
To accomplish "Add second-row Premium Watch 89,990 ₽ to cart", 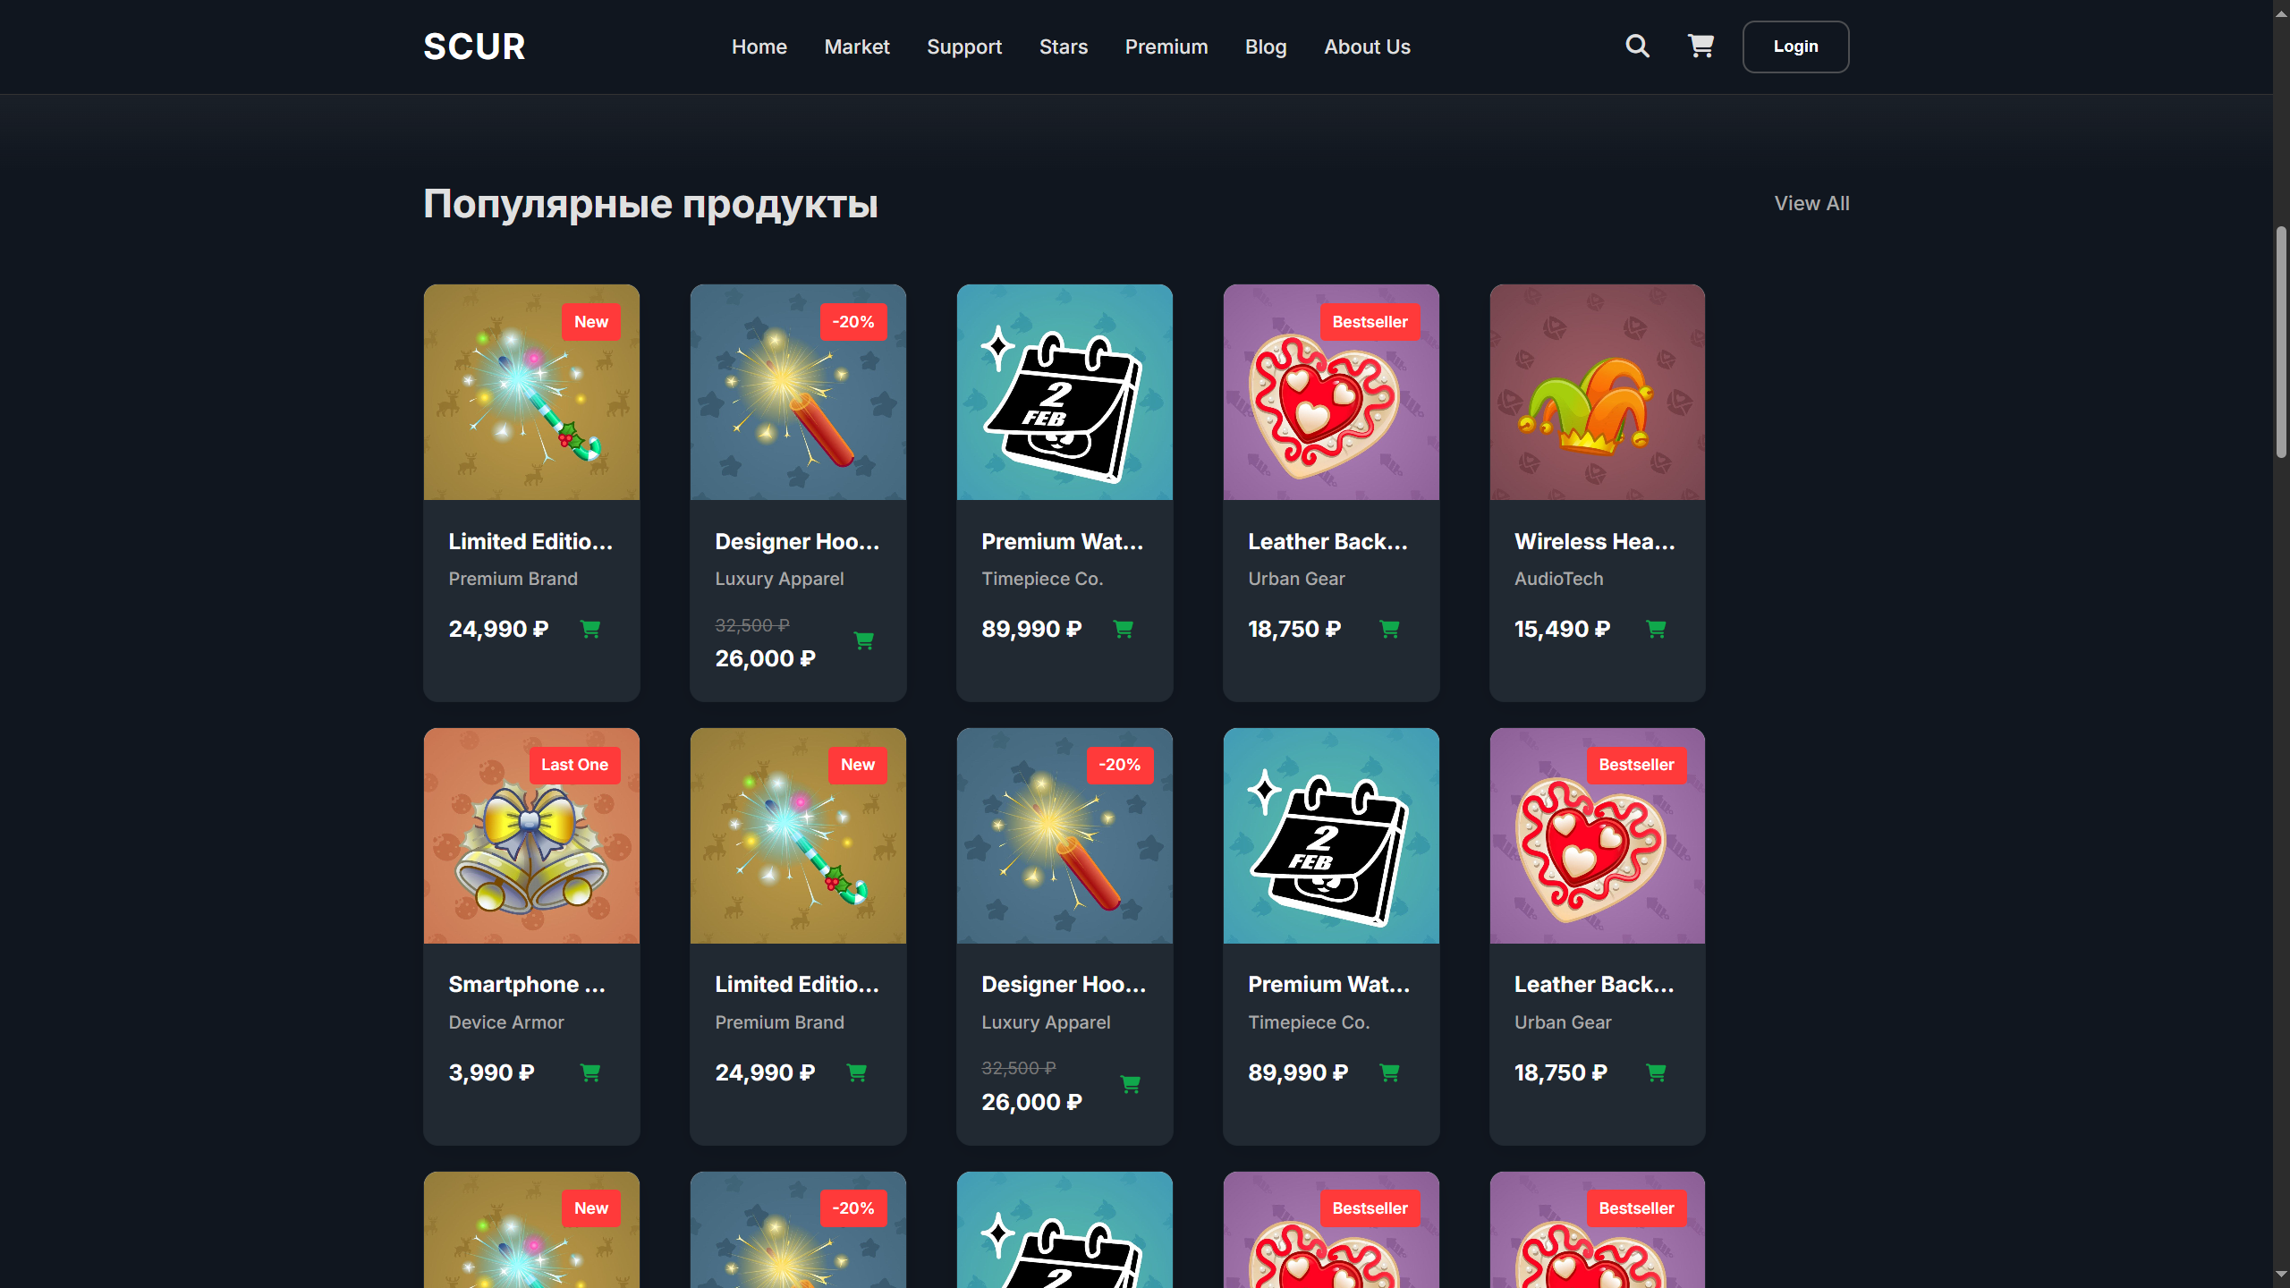I will 1389,1072.
